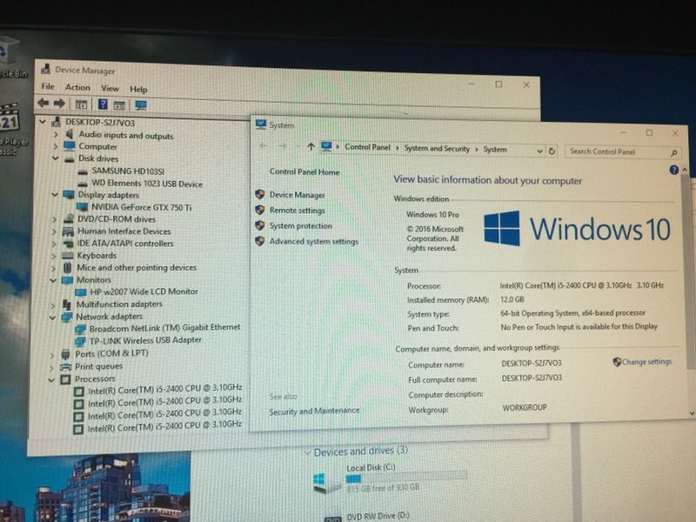
Task: Click the refresh button beside the address bar
Action: coord(552,151)
